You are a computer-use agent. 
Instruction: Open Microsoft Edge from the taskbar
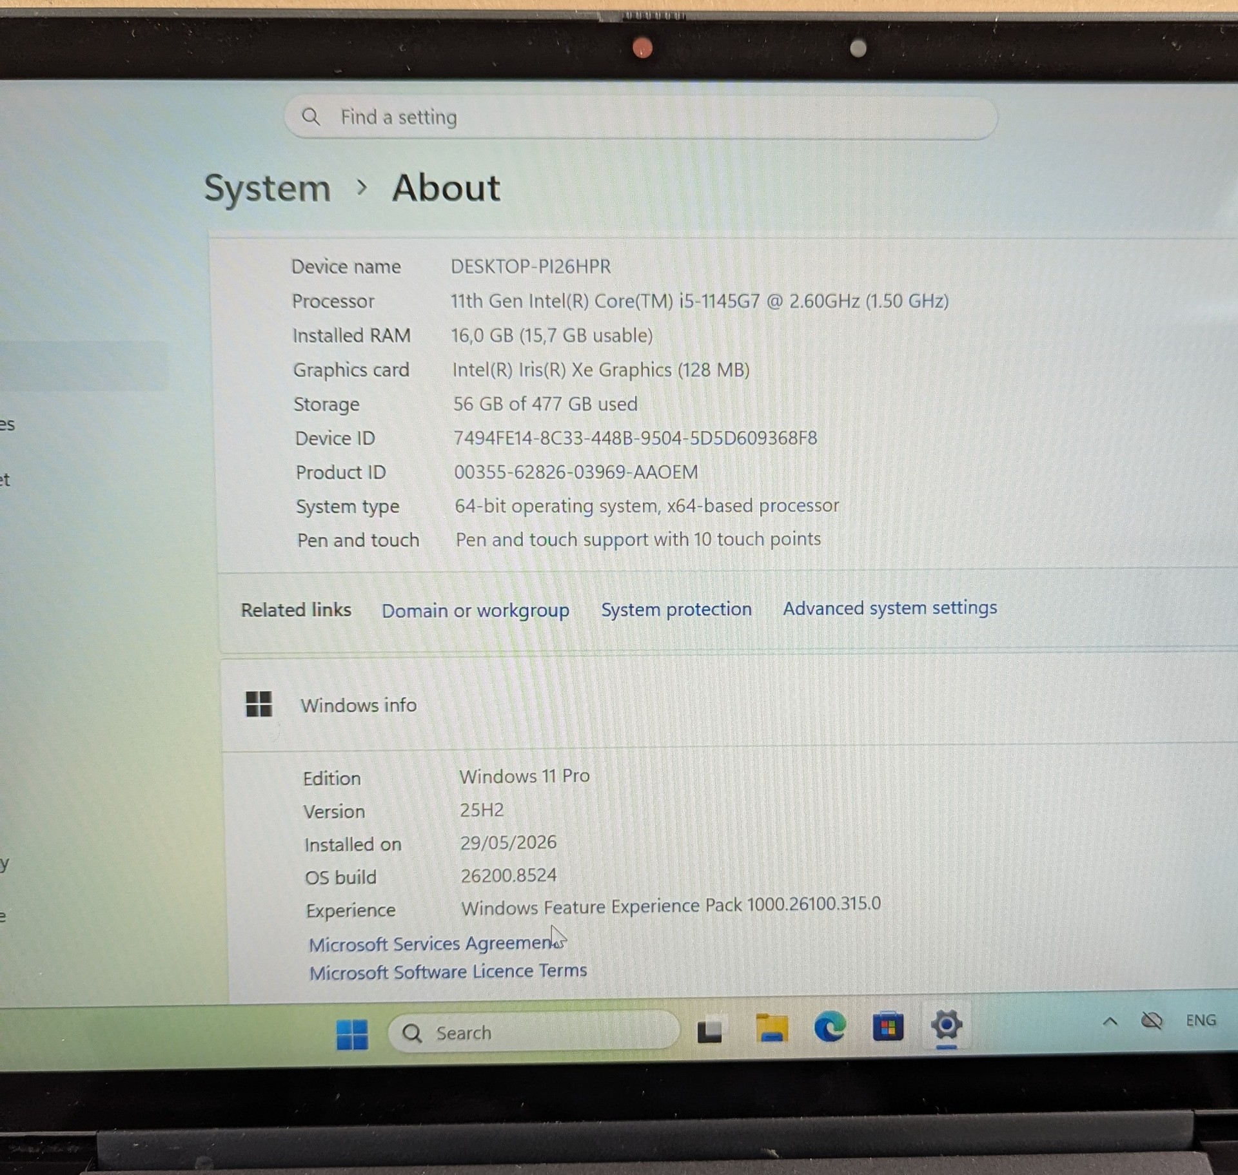830,1027
